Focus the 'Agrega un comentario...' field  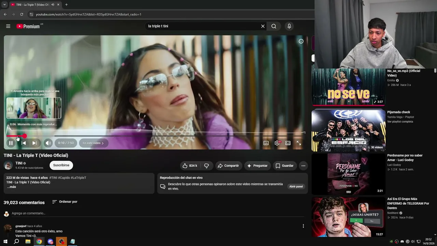[157, 214]
